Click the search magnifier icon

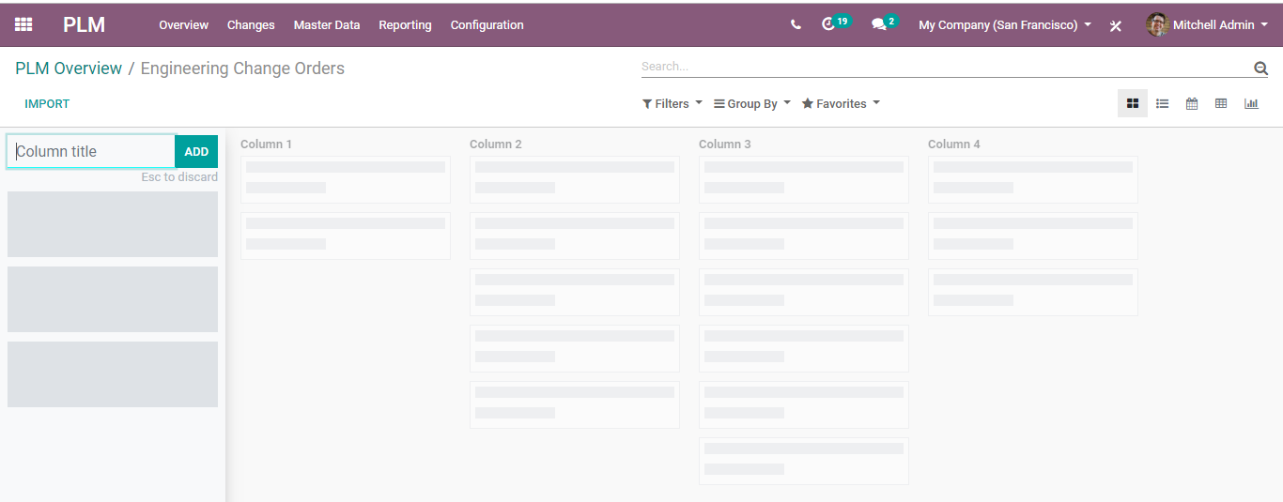[x=1260, y=68]
